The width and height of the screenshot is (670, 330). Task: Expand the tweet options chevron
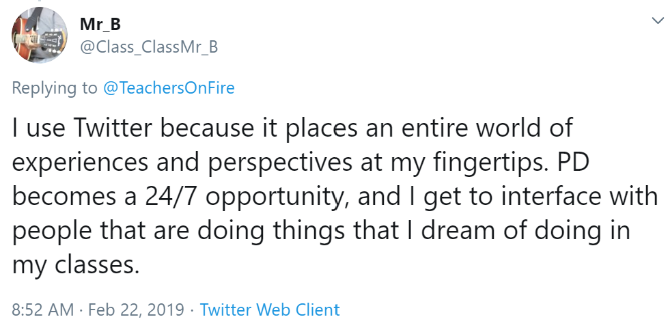point(658,21)
